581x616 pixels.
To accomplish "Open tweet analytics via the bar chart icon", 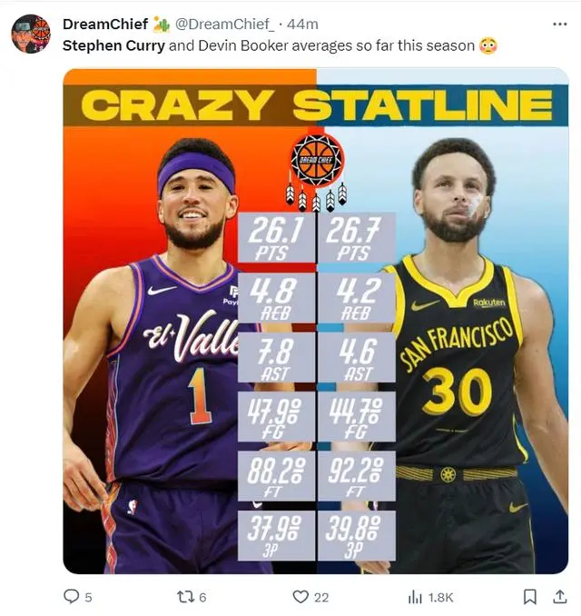I will tap(415, 596).
